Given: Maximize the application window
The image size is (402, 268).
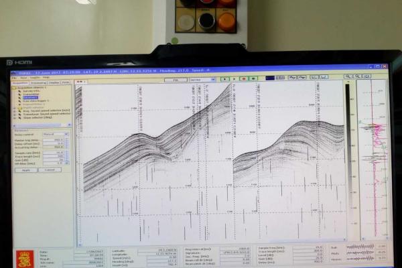Looking at the screenshot, I should pyautogui.click(x=377, y=66).
